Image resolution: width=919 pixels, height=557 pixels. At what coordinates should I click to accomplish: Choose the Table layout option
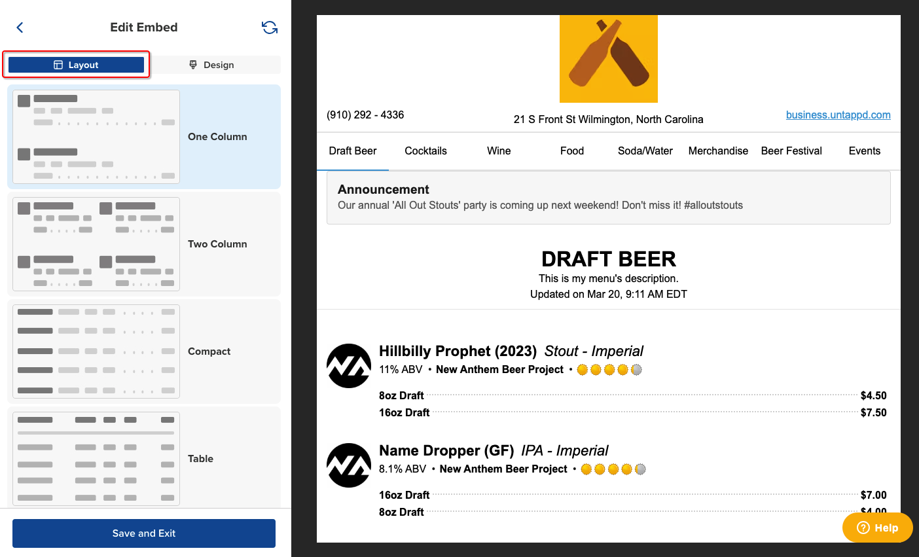144,458
